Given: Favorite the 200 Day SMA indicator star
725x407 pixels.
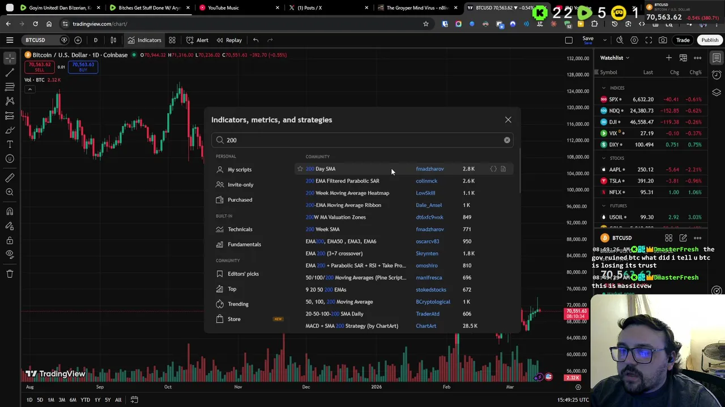Looking at the screenshot, I should (x=300, y=169).
